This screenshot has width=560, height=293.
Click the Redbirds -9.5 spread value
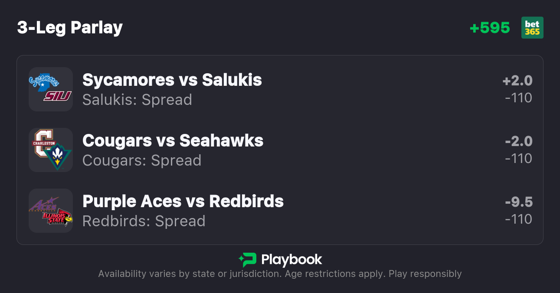(x=518, y=202)
